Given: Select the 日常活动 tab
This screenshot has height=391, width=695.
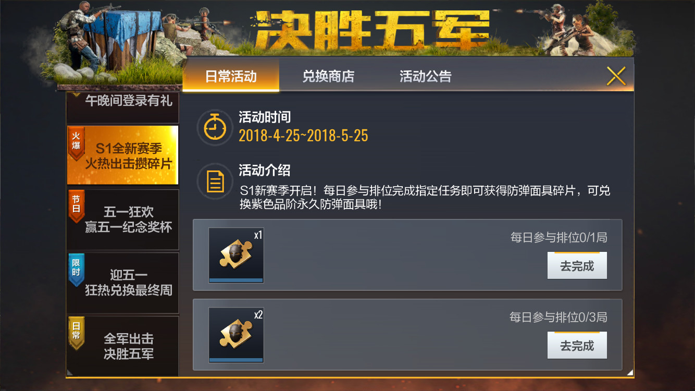Looking at the screenshot, I should click(231, 76).
